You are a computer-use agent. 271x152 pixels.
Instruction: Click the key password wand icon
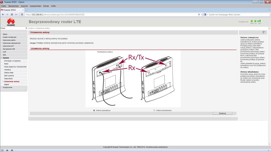click(x=16, y=15)
